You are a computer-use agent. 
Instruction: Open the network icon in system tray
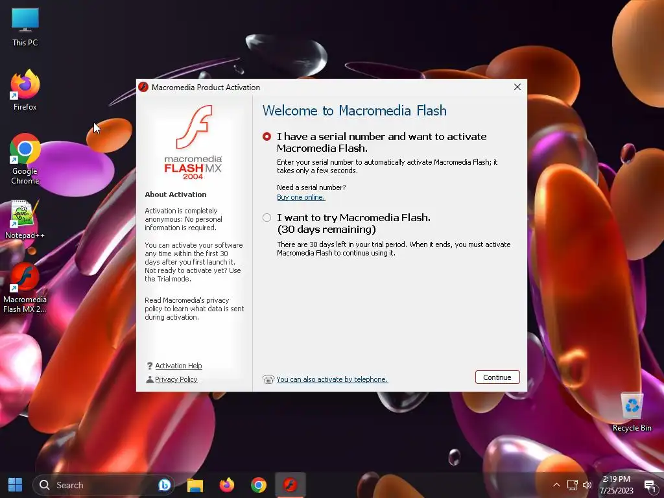click(572, 485)
